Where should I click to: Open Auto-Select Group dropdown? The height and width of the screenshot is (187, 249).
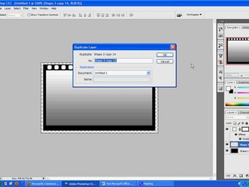16,15
